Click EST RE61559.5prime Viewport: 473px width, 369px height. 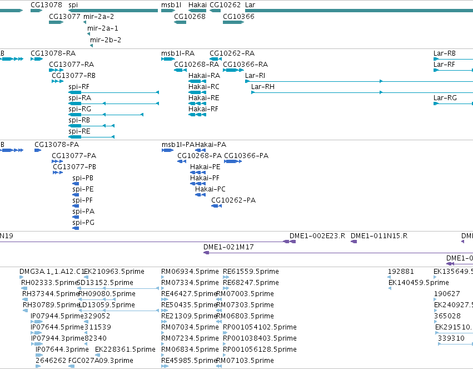(251, 272)
